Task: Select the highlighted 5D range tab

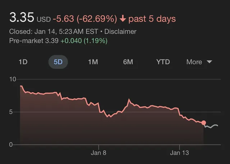Action: (x=58, y=62)
